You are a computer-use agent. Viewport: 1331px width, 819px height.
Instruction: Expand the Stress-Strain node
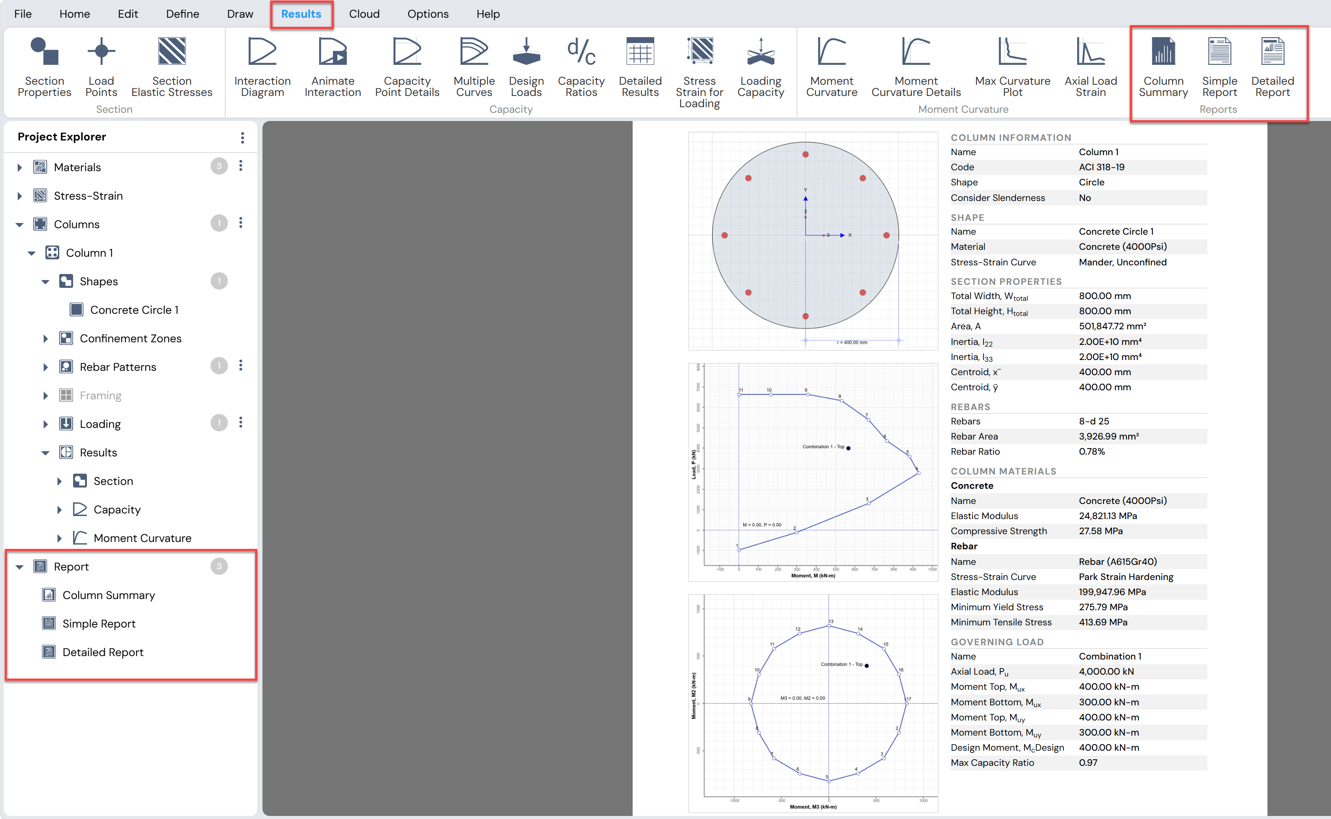pos(19,196)
